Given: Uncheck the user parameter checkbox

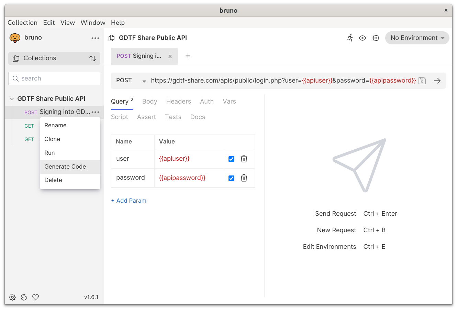Looking at the screenshot, I should [x=231, y=159].
